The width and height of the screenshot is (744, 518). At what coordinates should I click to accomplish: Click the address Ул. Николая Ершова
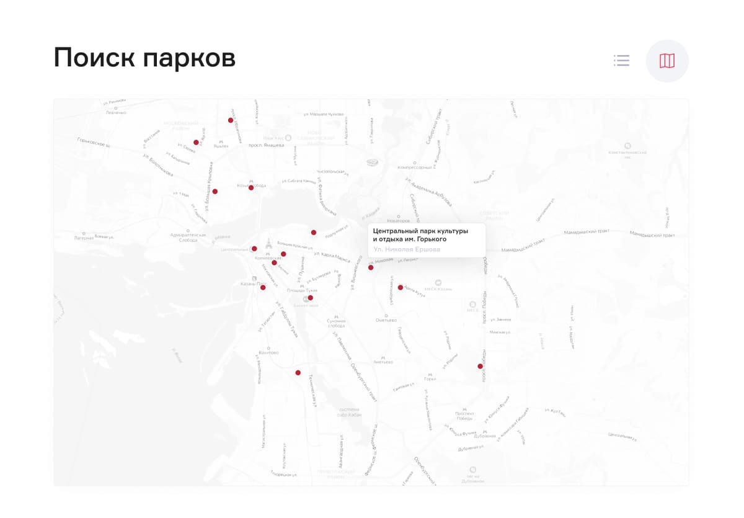tap(407, 249)
